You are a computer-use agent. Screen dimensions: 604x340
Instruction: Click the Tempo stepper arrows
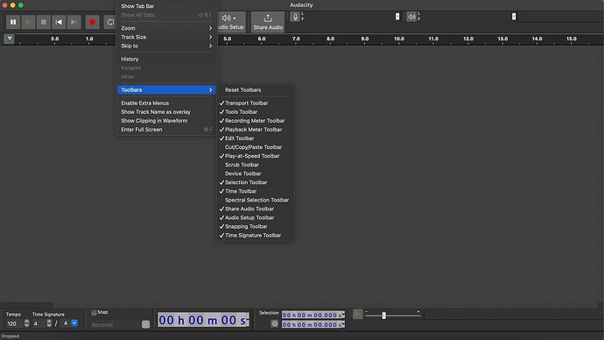(x=26, y=323)
